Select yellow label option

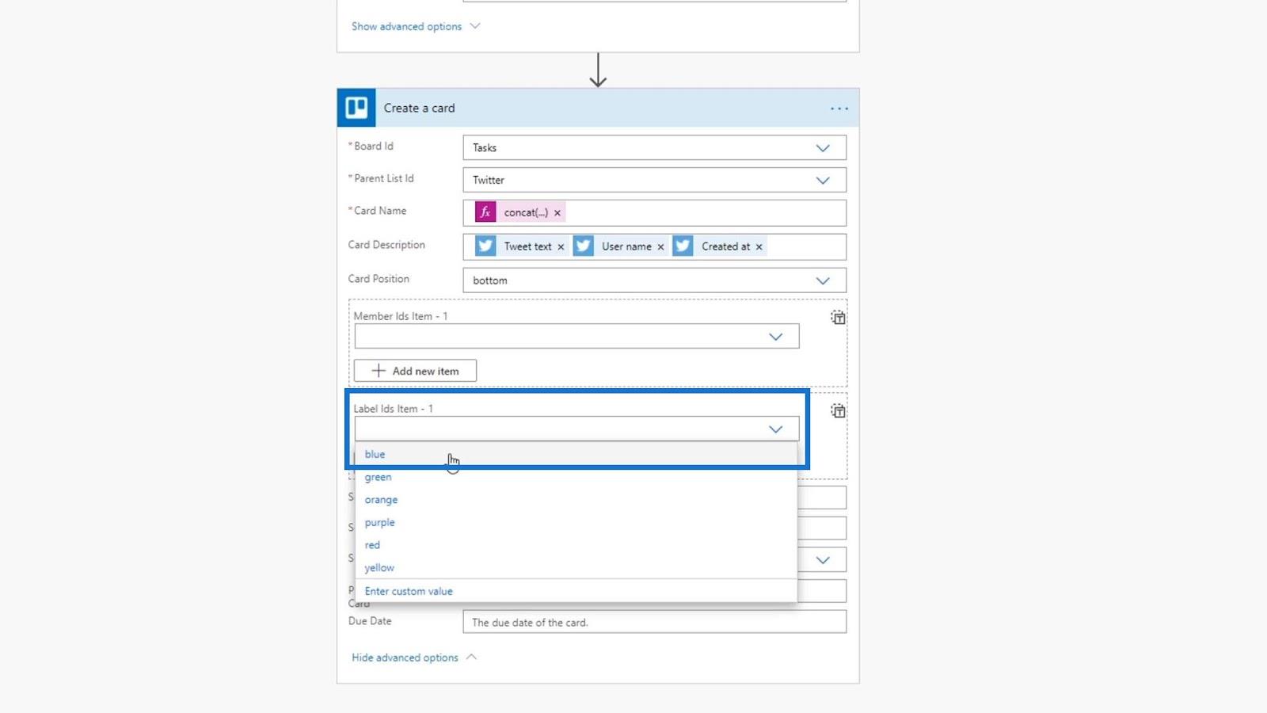point(576,568)
